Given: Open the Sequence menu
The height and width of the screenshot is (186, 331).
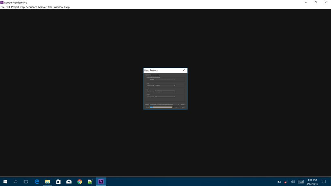Looking at the screenshot, I should [31, 7].
